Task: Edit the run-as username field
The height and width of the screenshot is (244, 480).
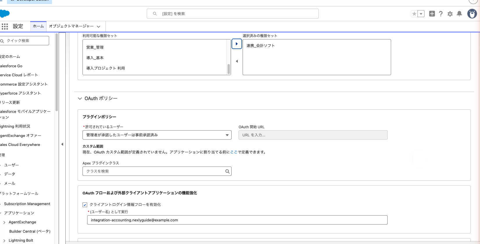Action: click(237, 220)
